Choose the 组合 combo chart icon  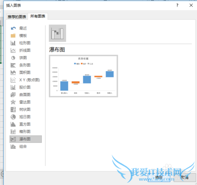click(13, 146)
